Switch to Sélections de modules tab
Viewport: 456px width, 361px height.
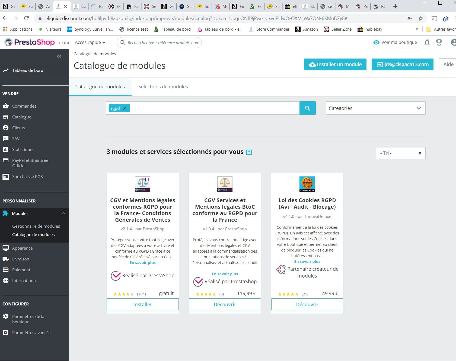[163, 87]
